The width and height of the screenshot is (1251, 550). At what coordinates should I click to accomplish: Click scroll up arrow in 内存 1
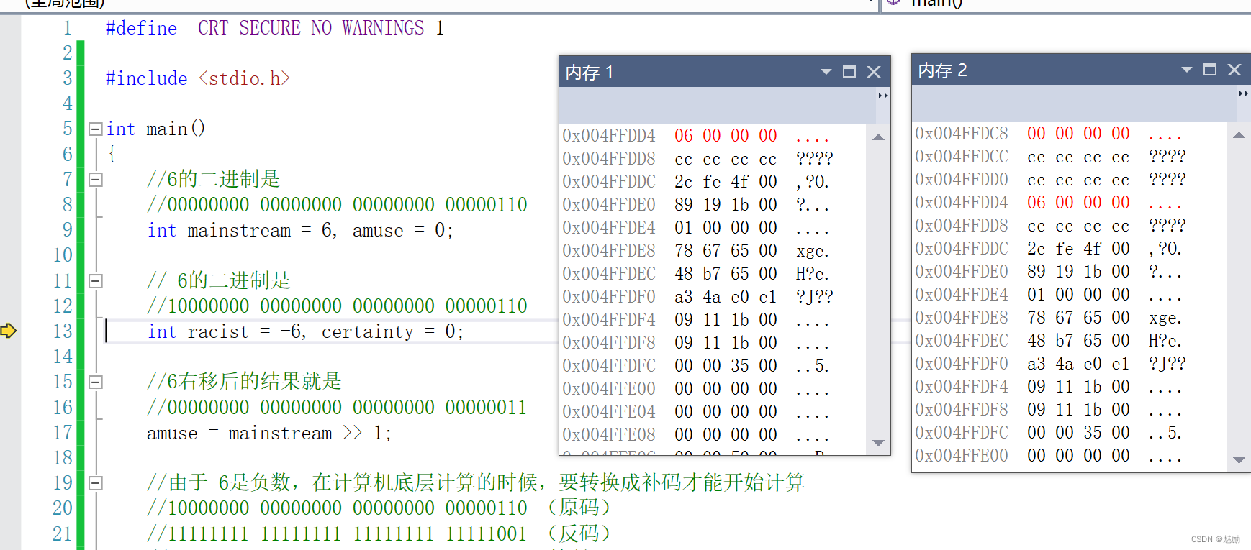pyautogui.click(x=878, y=137)
